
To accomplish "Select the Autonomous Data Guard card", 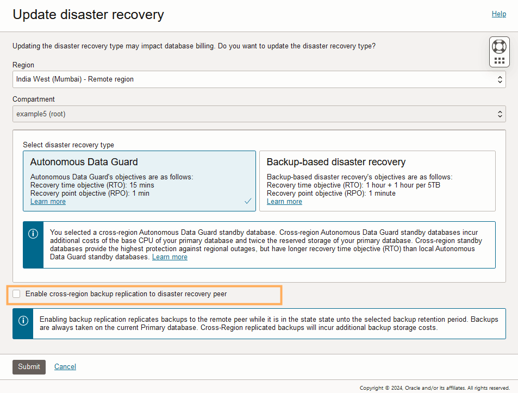I will [139, 181].
